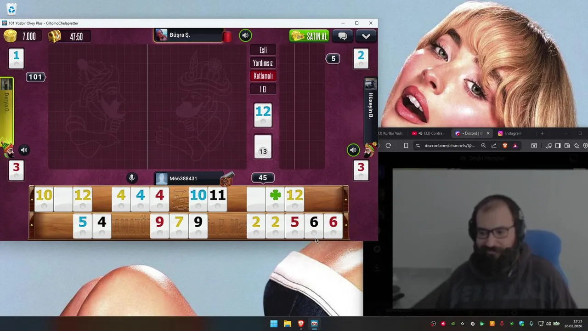Click the discarded blue 1 tile top-left

(16, 58)
